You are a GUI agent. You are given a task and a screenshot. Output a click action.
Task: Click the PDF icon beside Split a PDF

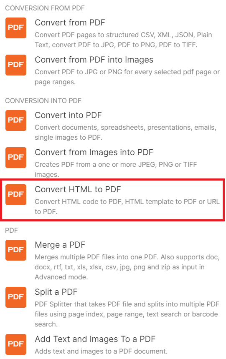pos(16,297)
